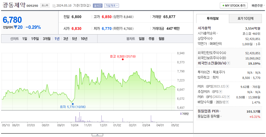Image resolution: width=266 pixels, height=137 pixels.
Task: Click the 광동제약 stock name heading
Action: [14, 5]
